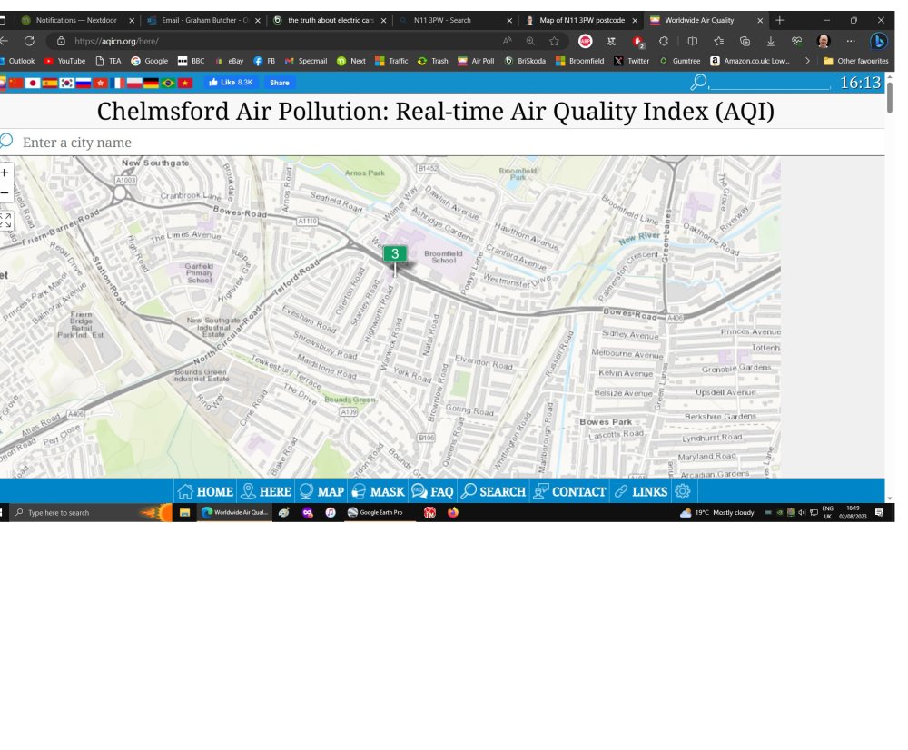Click the page vertical scrollbar thumb
This screenshot has width=908, height=750.
coord(890,97)
